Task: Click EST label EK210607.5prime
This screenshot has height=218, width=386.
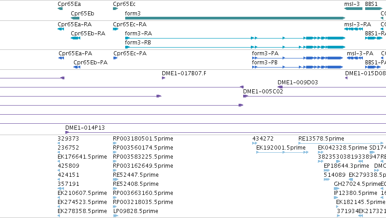Action: [x=82, y=193]
